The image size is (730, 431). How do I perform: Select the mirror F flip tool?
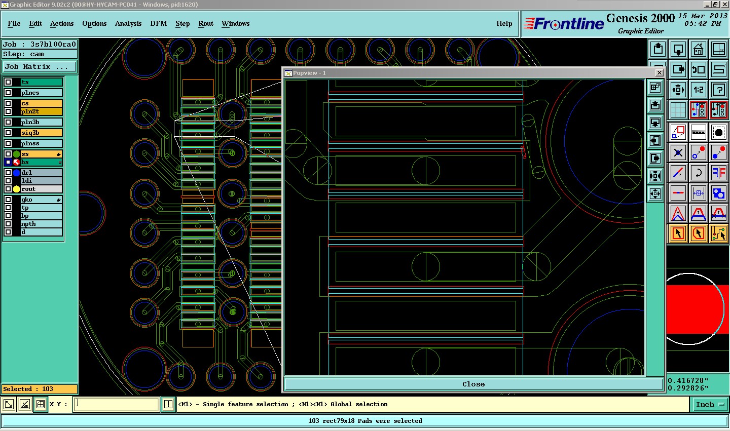pos(719,173)
